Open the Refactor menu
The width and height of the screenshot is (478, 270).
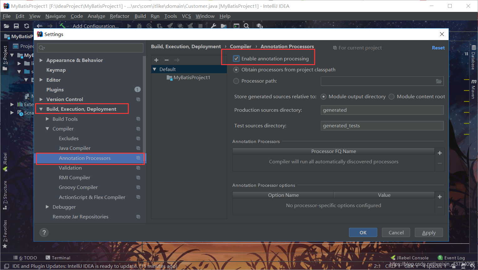point(119,16)
